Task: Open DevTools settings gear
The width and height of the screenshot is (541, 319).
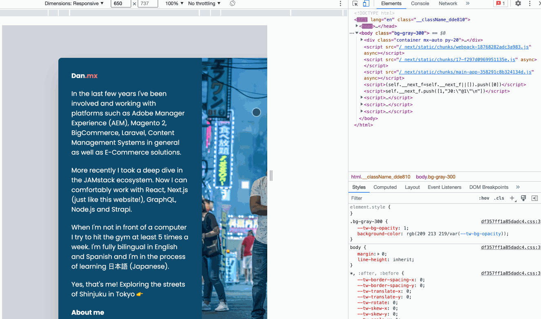Action: coord(518,3)
